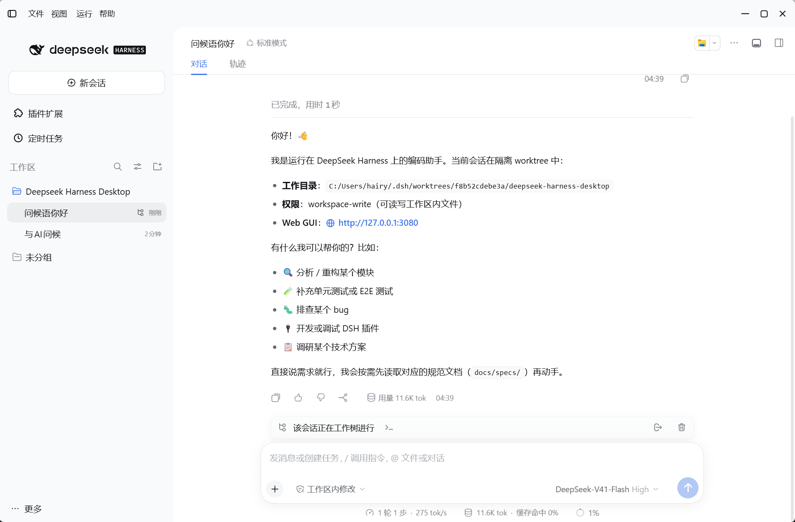Open the 运行 menu
The height and width of the screenshot is (522, 795).
point(84,14)
